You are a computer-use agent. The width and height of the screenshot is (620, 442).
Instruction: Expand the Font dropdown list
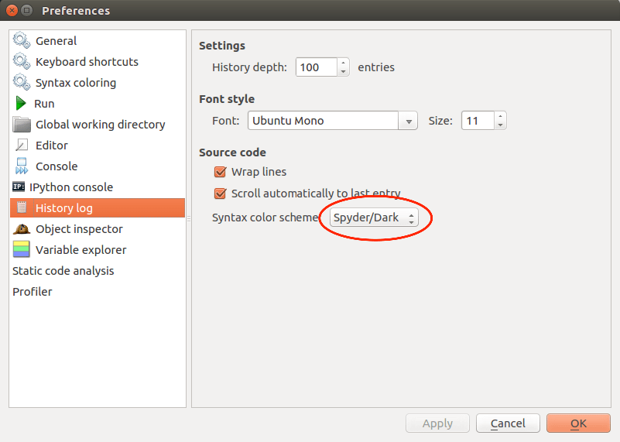coord(408,122)
